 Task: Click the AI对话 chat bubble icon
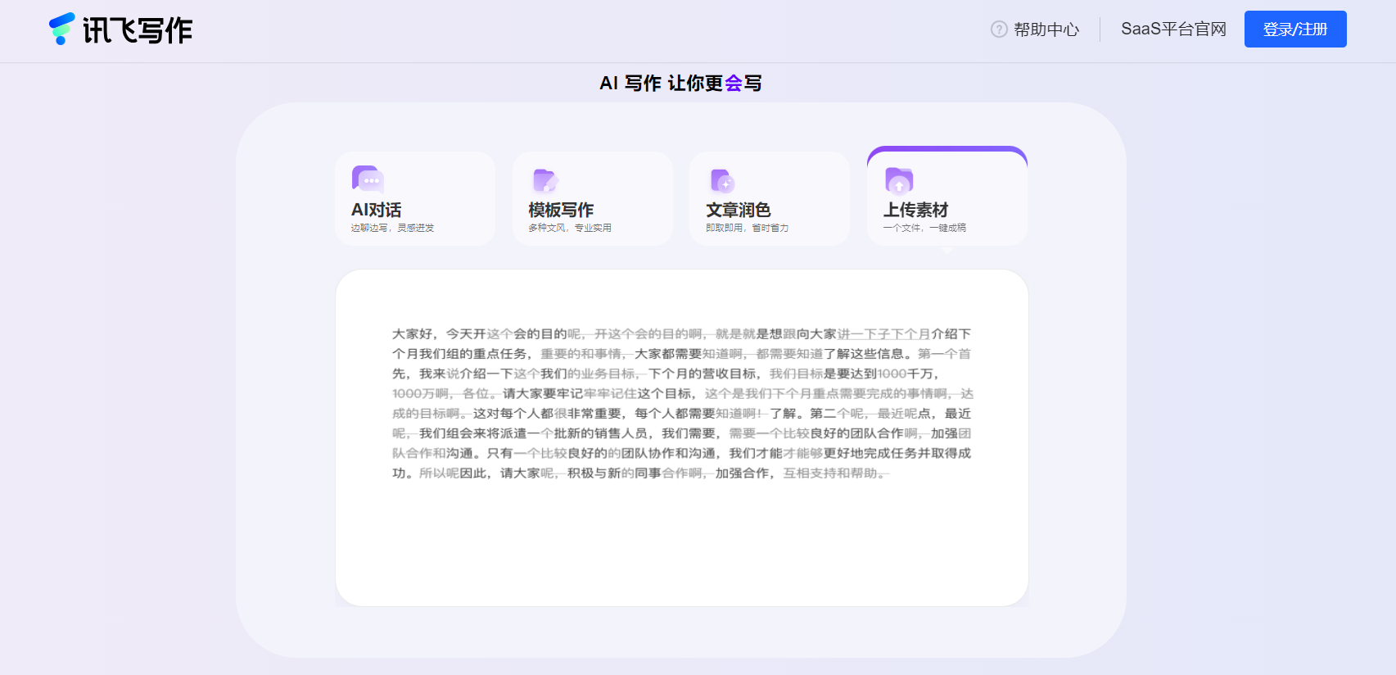tap(368, 179)
